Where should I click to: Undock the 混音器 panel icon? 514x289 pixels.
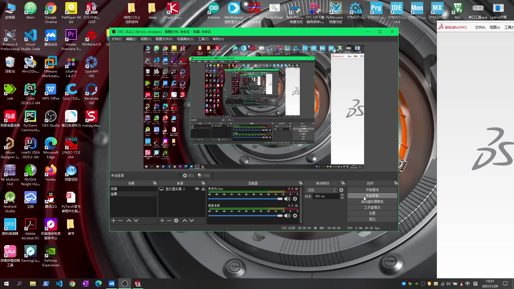pos(301,183)
